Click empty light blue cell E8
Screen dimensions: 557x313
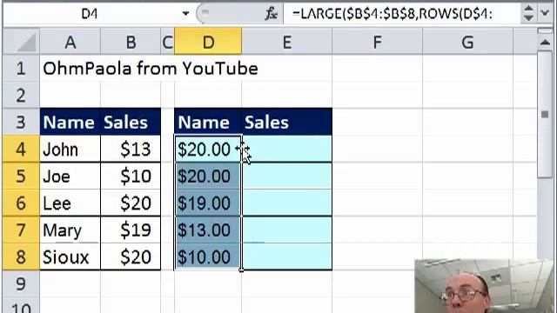287,257
